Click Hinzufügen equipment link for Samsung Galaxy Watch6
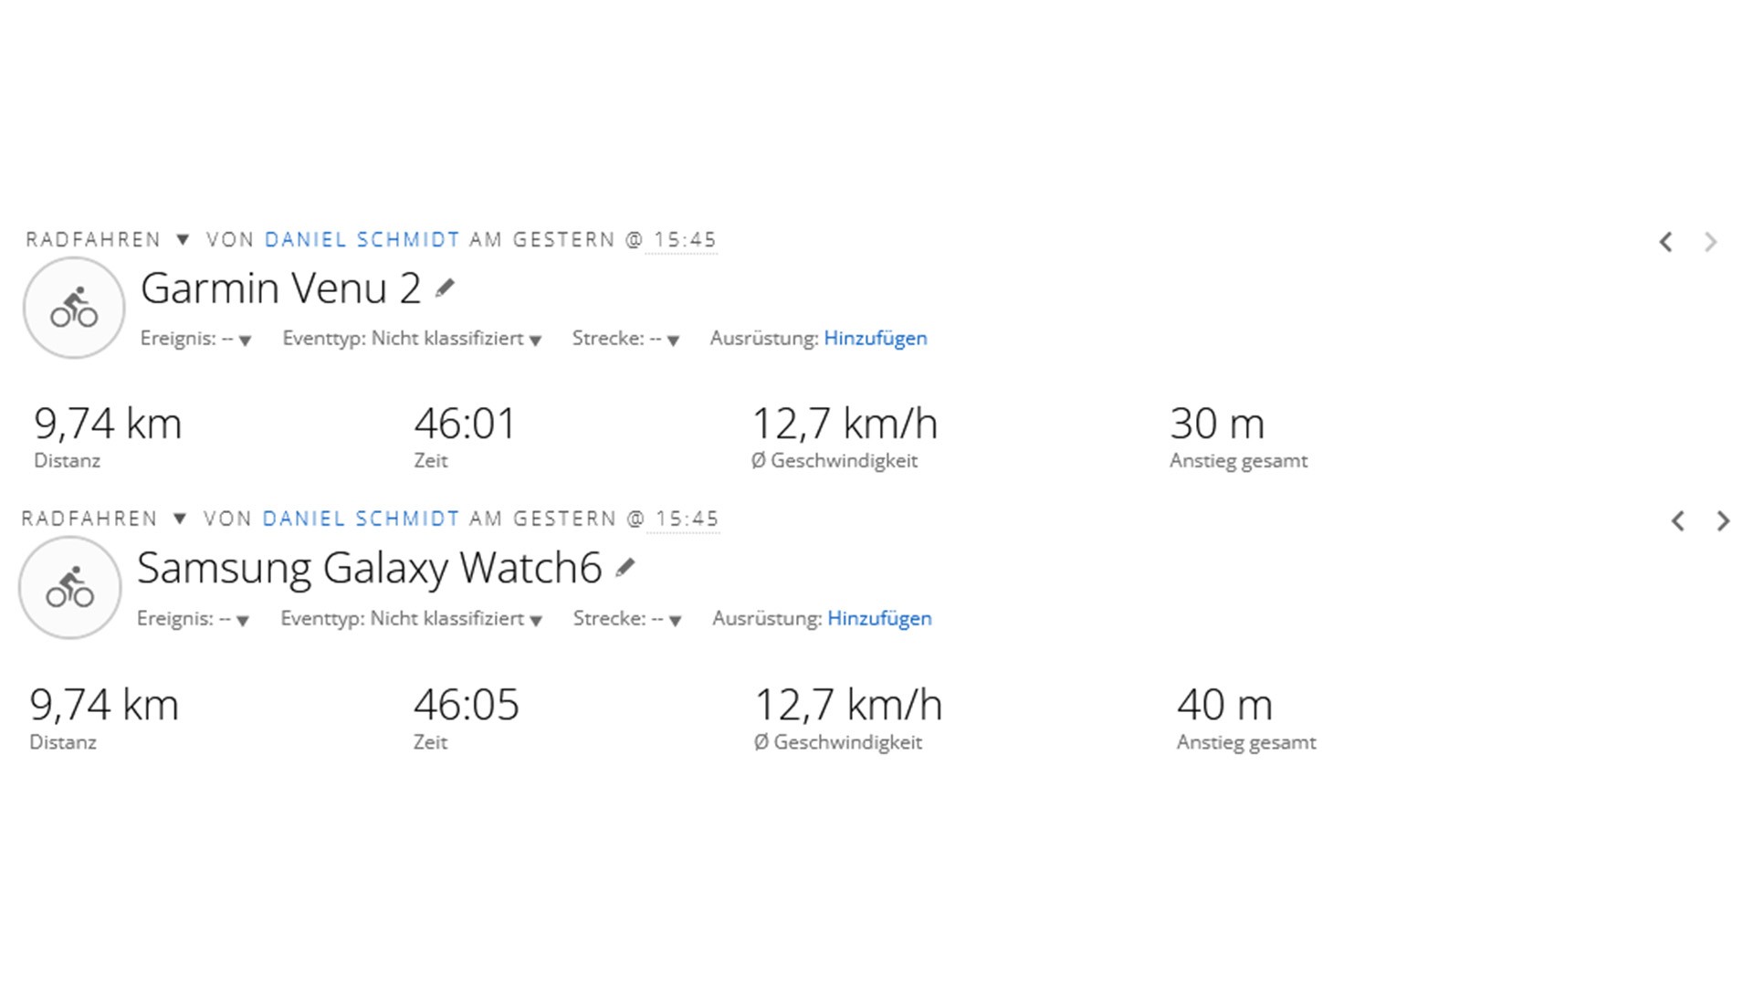1753x986 pixels. point(879,619)
